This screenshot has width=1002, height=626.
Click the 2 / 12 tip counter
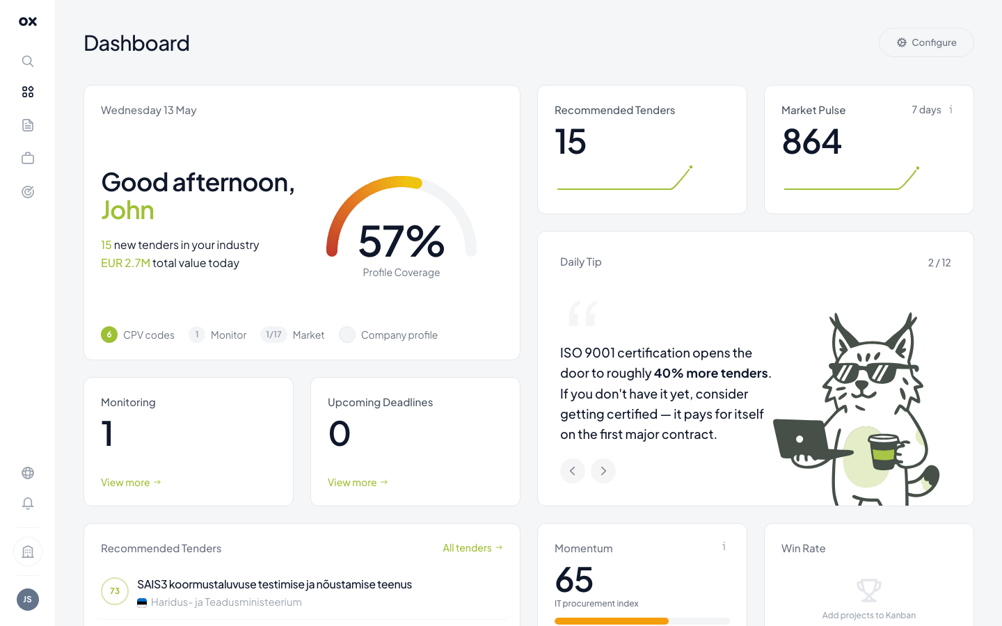(939, 262)
